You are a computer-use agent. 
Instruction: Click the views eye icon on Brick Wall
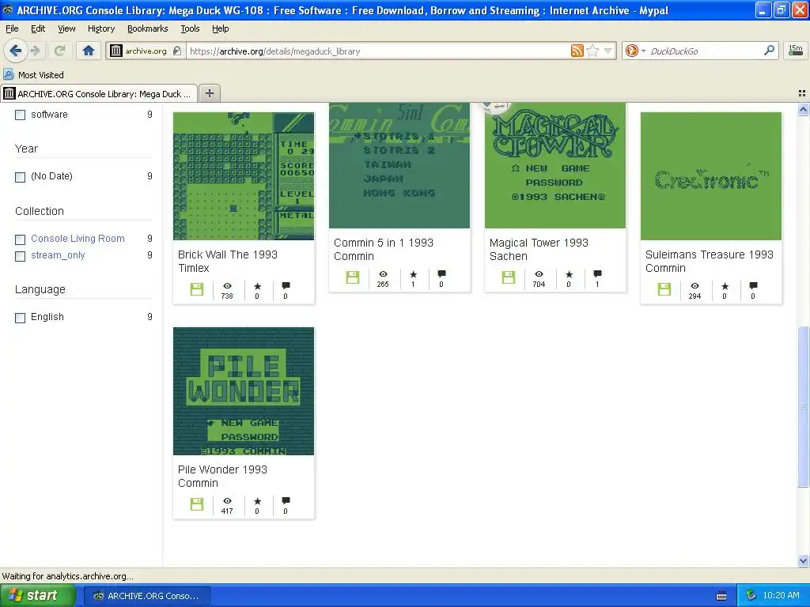[x=227, y=285]
